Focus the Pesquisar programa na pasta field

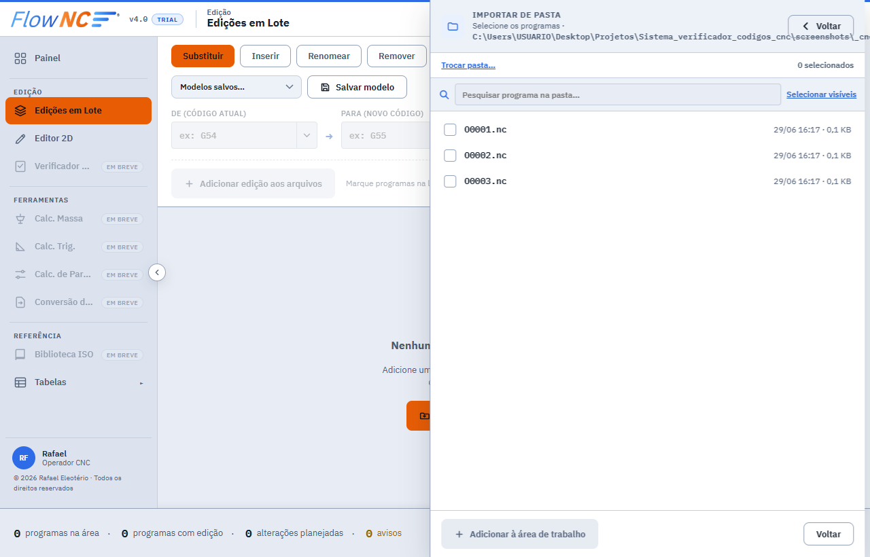point(618,94)
